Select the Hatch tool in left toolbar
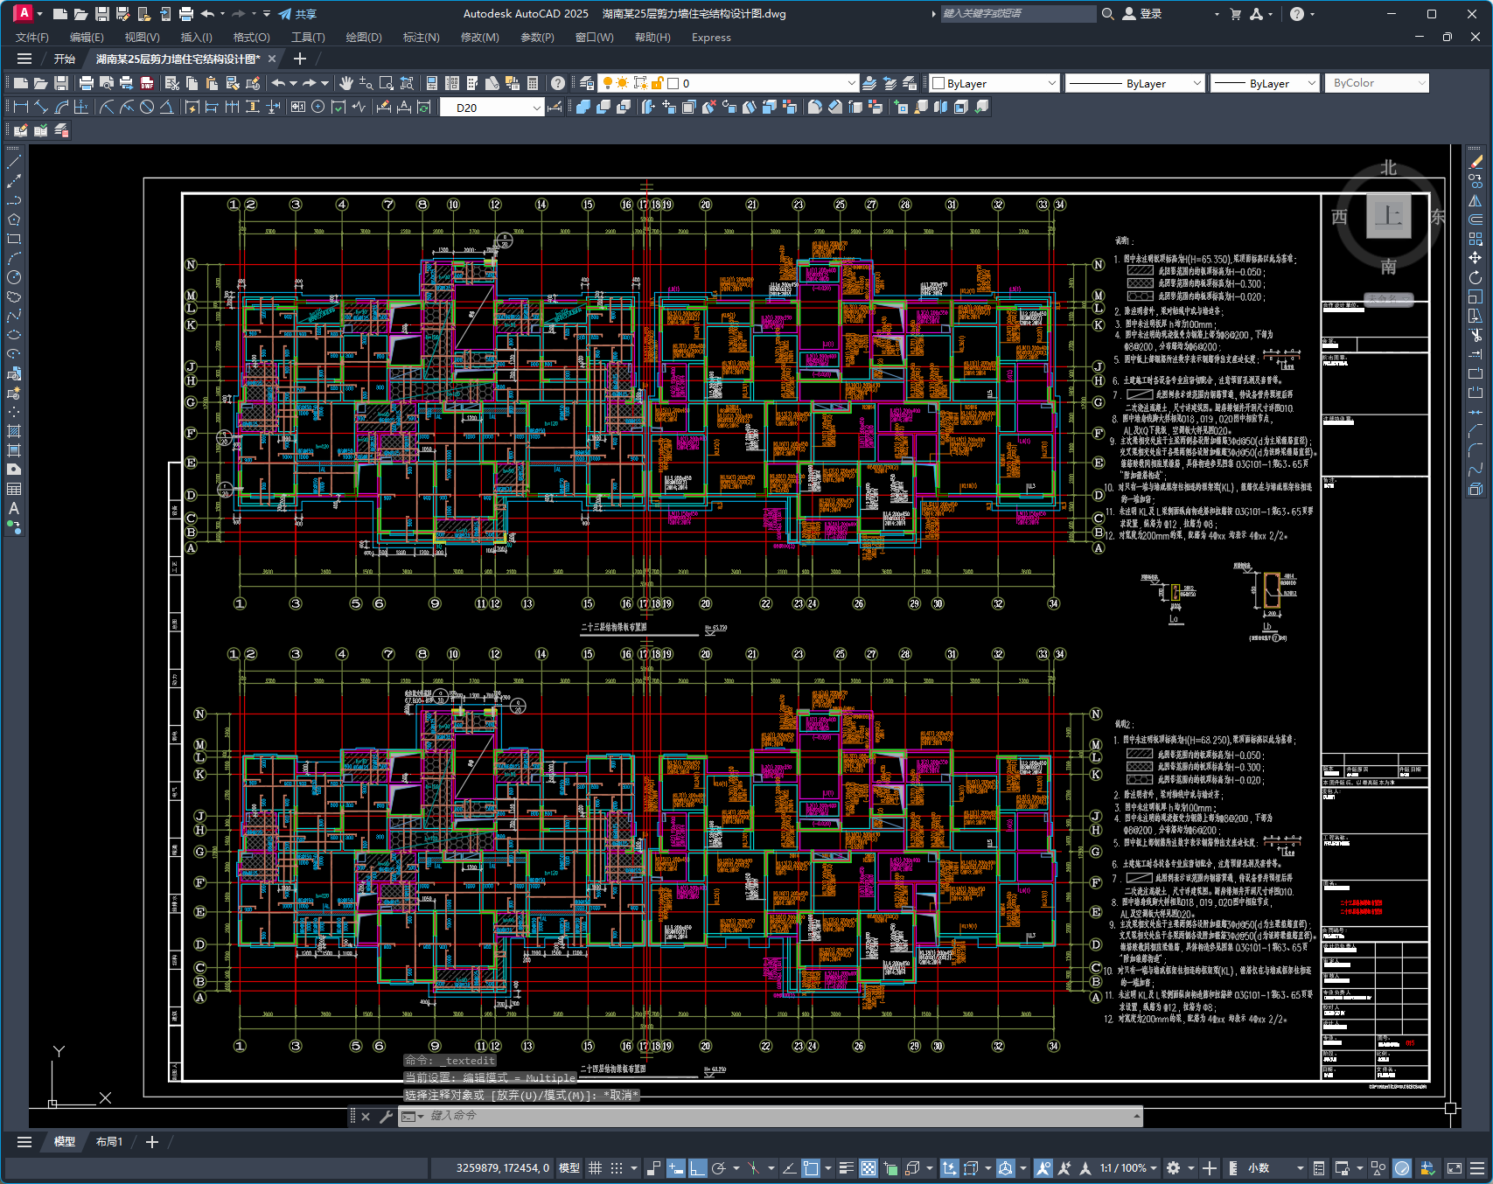 coord(14,431)
